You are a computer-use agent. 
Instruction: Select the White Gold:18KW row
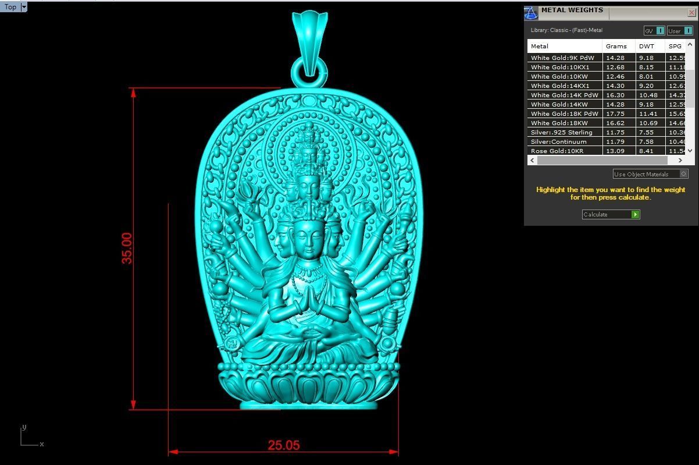click(607, 123)
